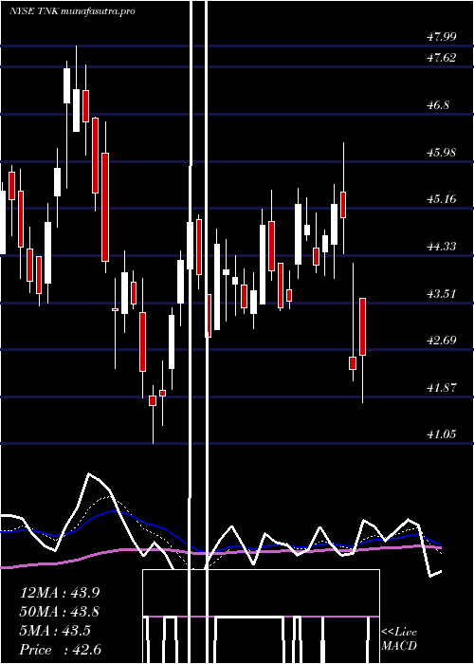This screenshot has height=664, width=474.
Task: Click the 43.51 price level label
Action: click(x=442, y=293)
